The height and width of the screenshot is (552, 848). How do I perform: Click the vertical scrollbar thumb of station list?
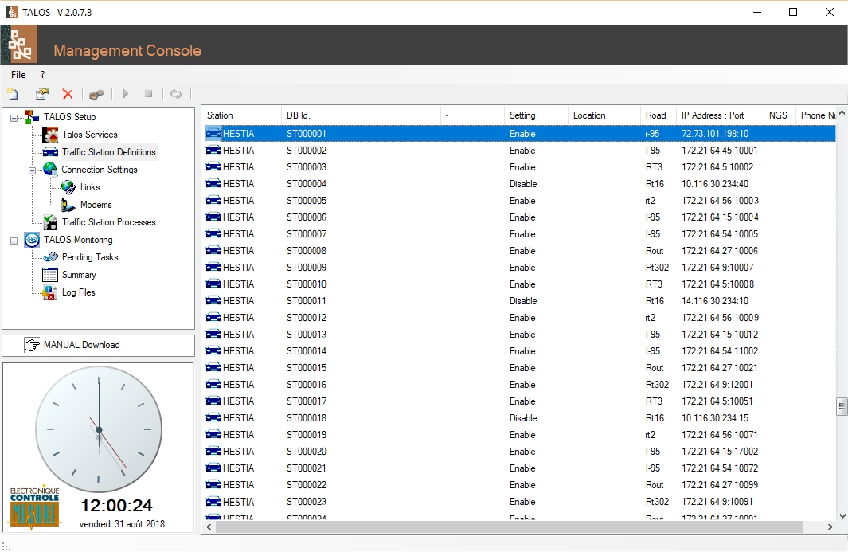coord(842,406)
